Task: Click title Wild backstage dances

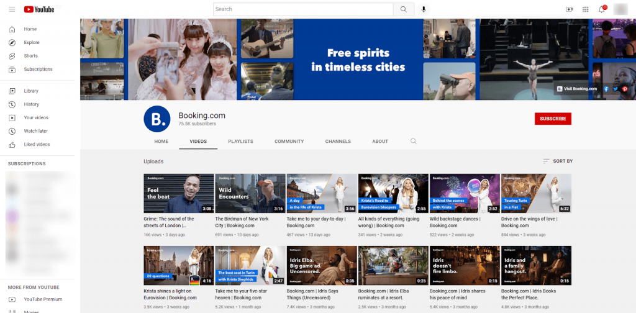Action: 455,222
